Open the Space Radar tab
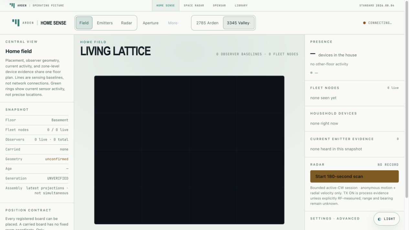 194,5
